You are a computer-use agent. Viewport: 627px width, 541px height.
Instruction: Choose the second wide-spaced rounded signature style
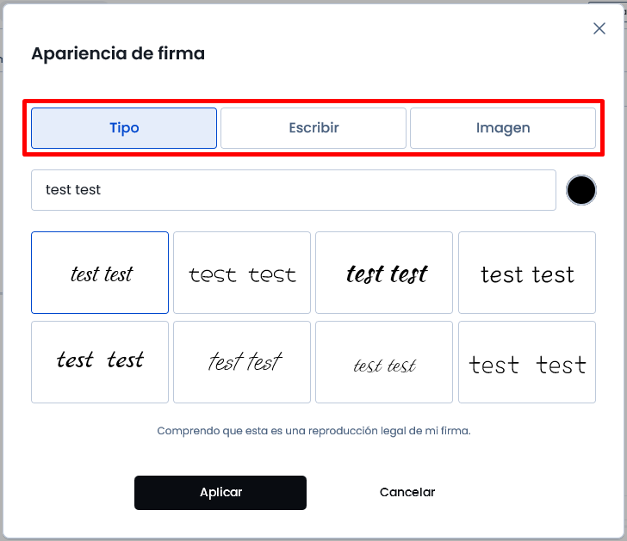tap(242, 273)
